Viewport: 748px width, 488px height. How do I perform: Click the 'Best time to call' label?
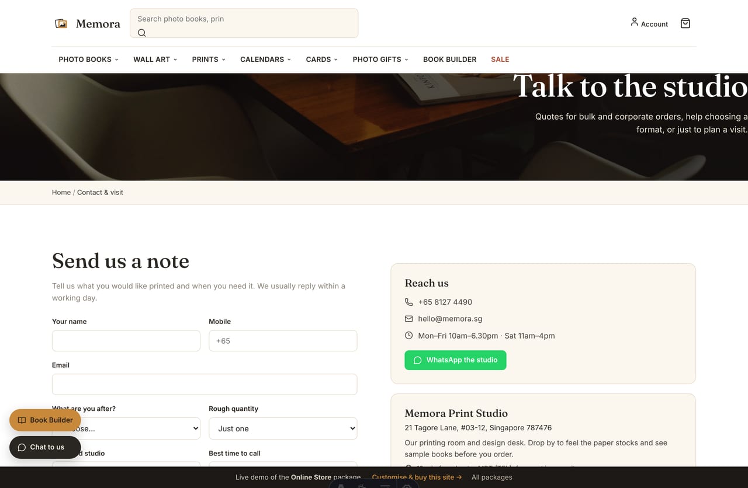click(x=234, y=453)
